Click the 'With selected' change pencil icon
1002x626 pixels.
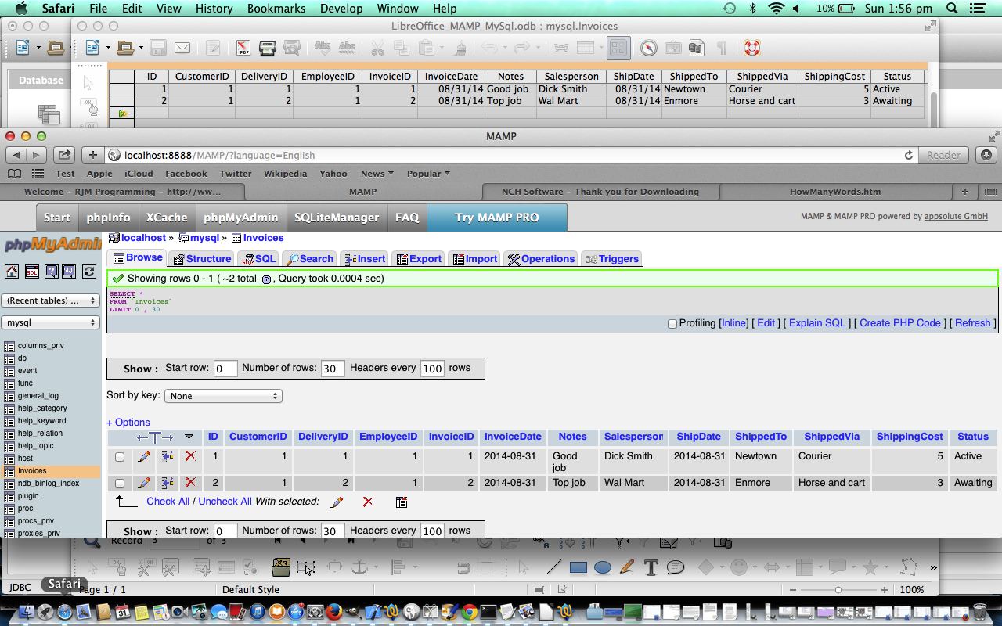(x=337, y=502)
